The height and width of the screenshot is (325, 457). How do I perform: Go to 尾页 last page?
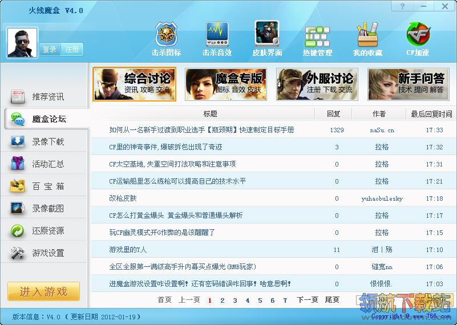click(x=332, y=300)
